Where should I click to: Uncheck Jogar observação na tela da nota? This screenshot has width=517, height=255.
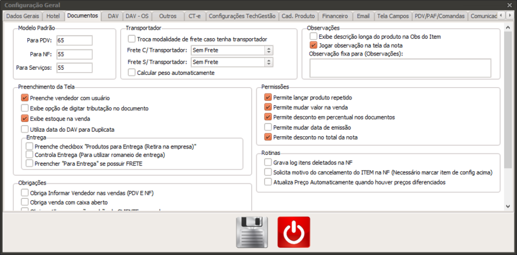pyautogui.click(x=313, y=45)
